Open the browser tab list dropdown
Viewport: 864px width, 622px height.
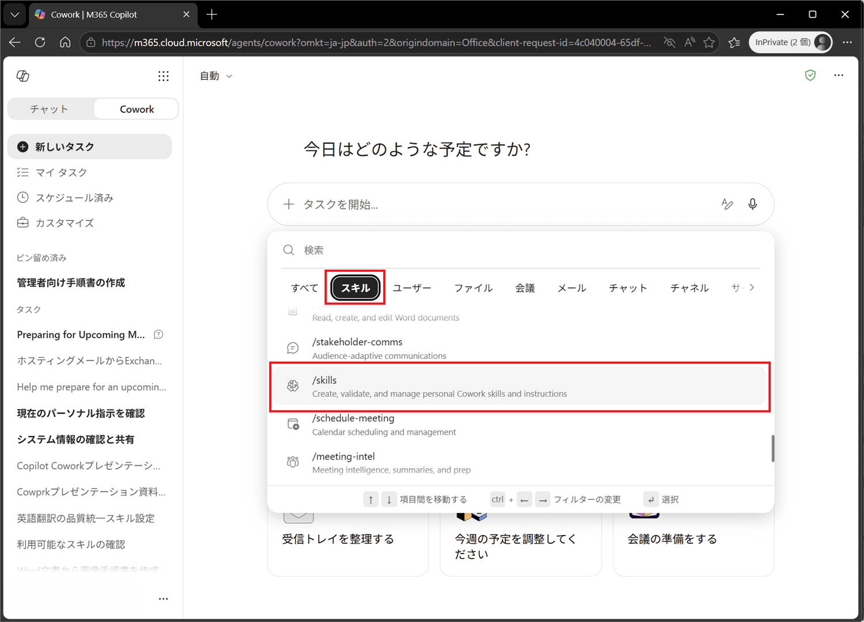pyautogui.click(x=14, y=14)
